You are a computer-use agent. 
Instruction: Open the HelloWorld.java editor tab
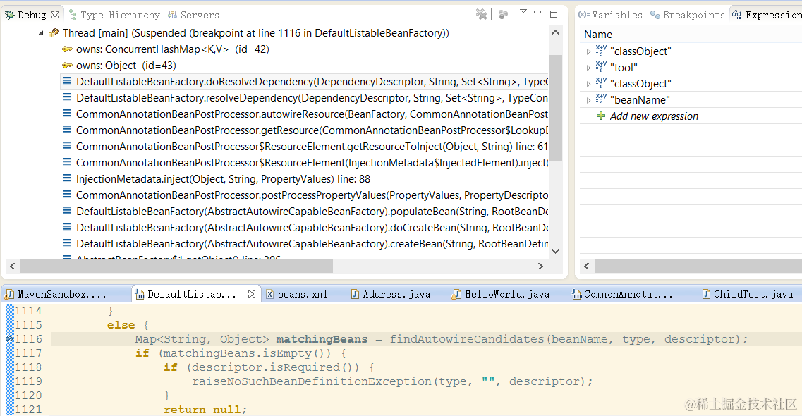[502, 294]
